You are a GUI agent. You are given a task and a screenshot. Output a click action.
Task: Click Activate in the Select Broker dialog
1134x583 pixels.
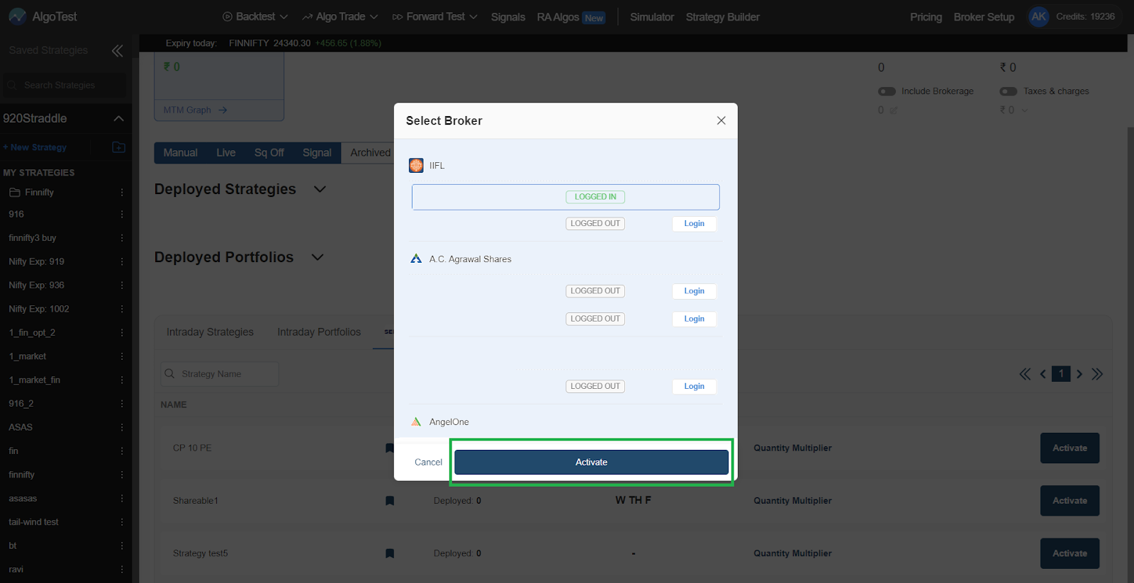click(x=591, y=463)
